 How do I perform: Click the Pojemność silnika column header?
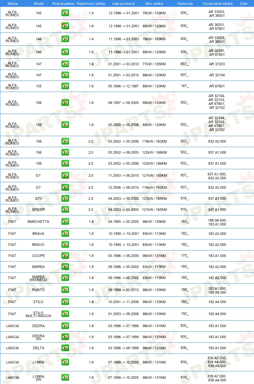pos(91,4)
